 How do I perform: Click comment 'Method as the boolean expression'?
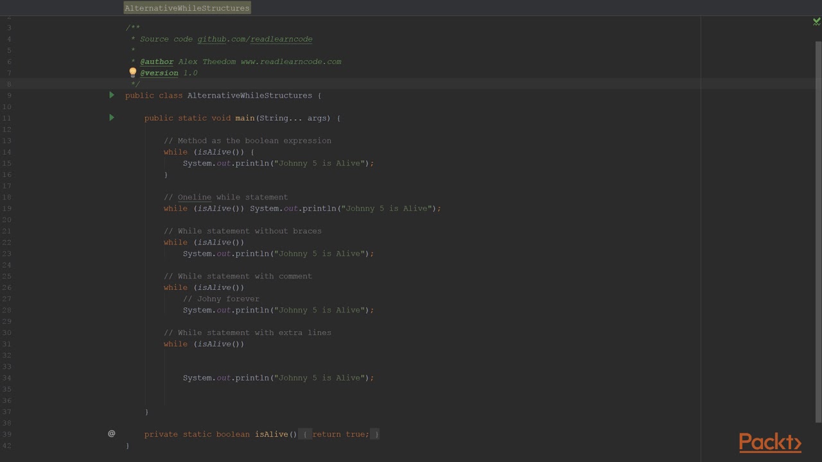point(247,141)
